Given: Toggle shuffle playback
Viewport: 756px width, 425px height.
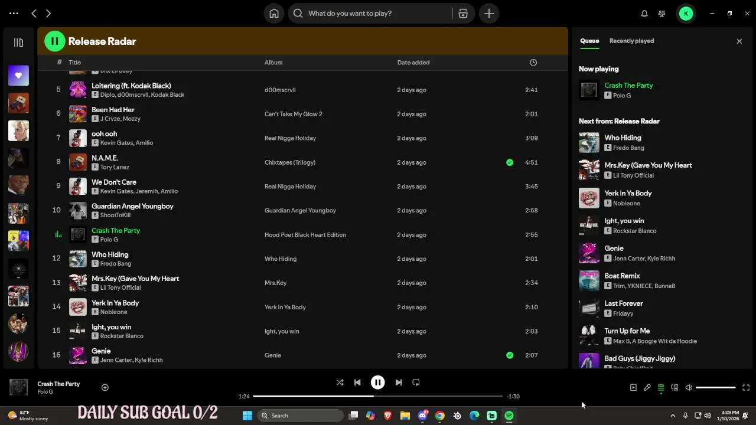Looking at the screenshot, I should tap(340, 382).
